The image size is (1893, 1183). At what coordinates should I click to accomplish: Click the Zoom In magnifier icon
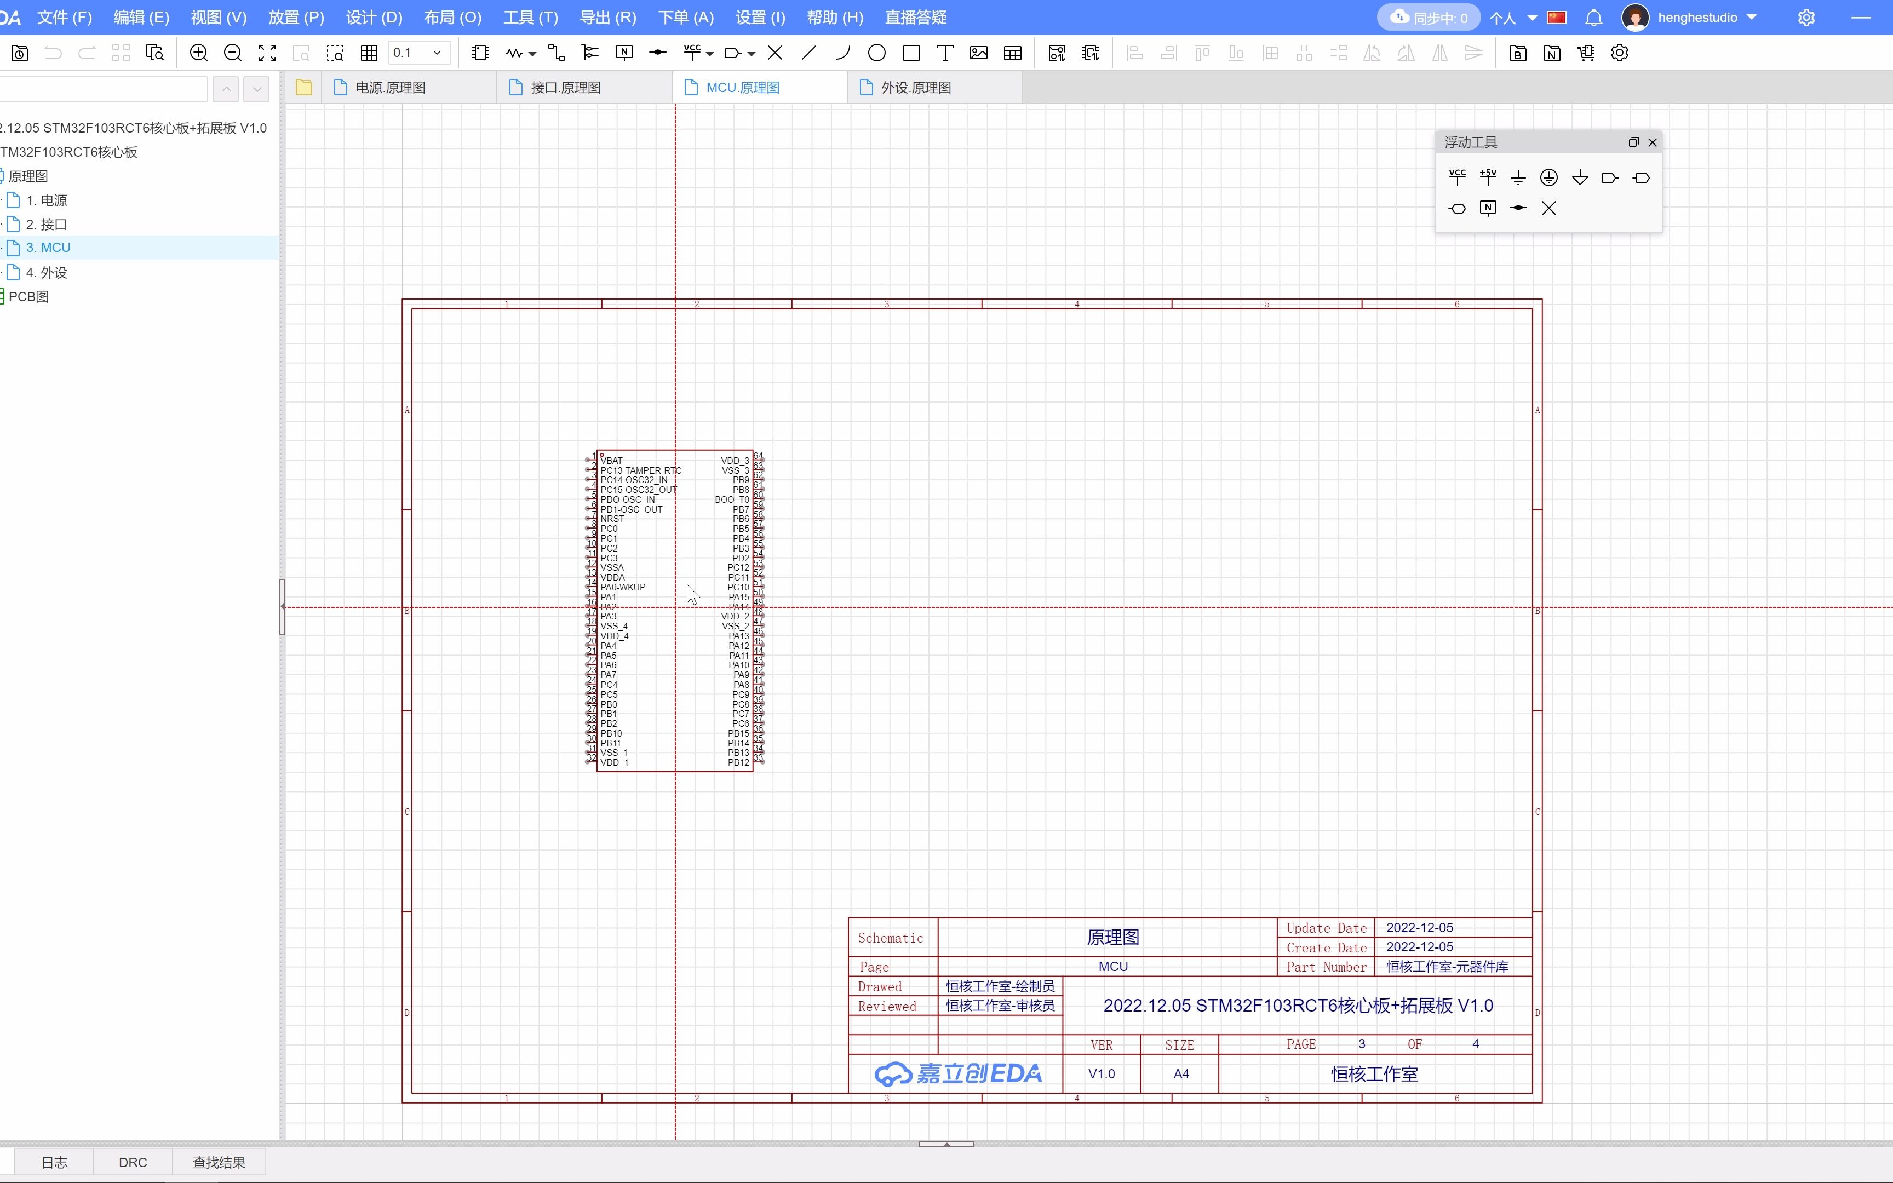tap(199, 53)
